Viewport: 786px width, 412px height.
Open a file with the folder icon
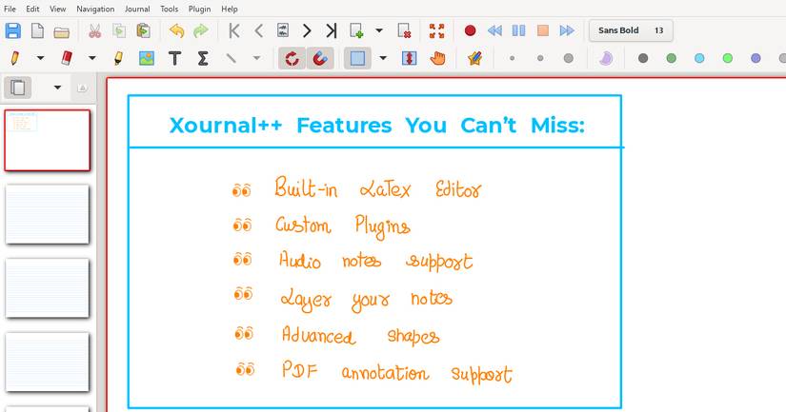(x=62, y=32)
